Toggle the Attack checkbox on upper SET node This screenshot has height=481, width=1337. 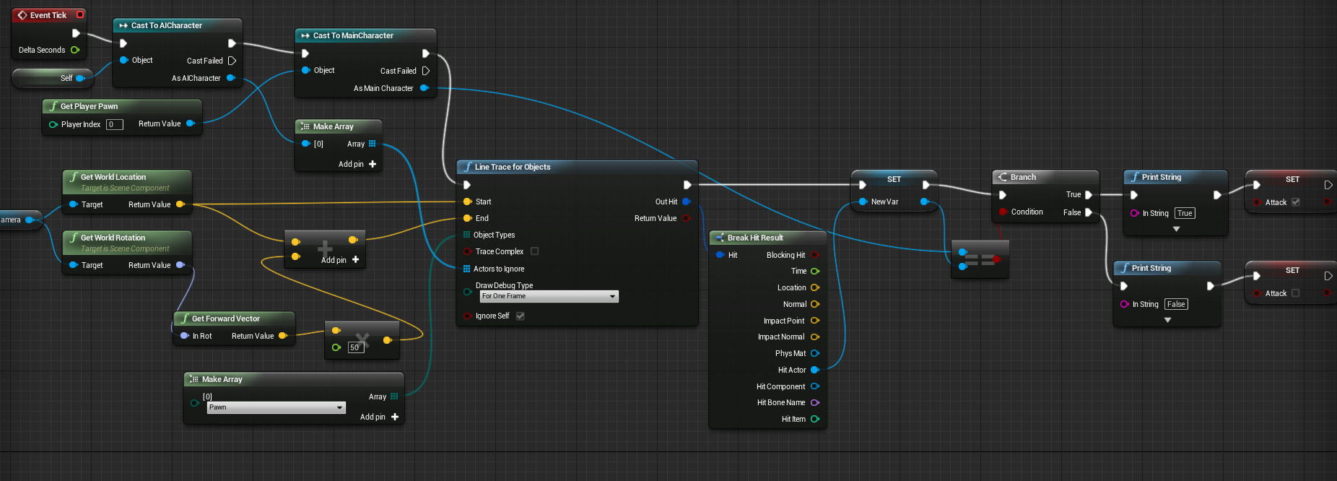tap(1295, 202)
